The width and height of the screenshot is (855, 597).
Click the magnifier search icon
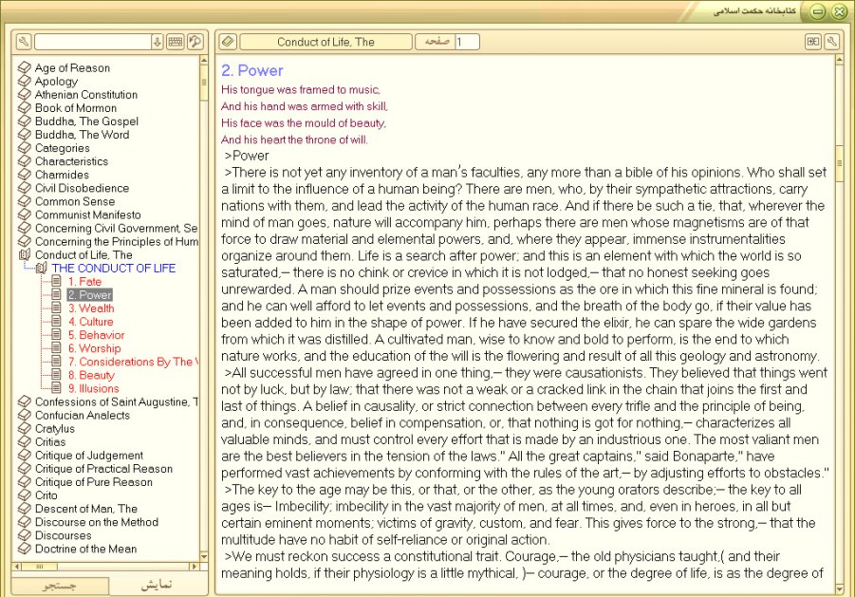pos(195,42)
